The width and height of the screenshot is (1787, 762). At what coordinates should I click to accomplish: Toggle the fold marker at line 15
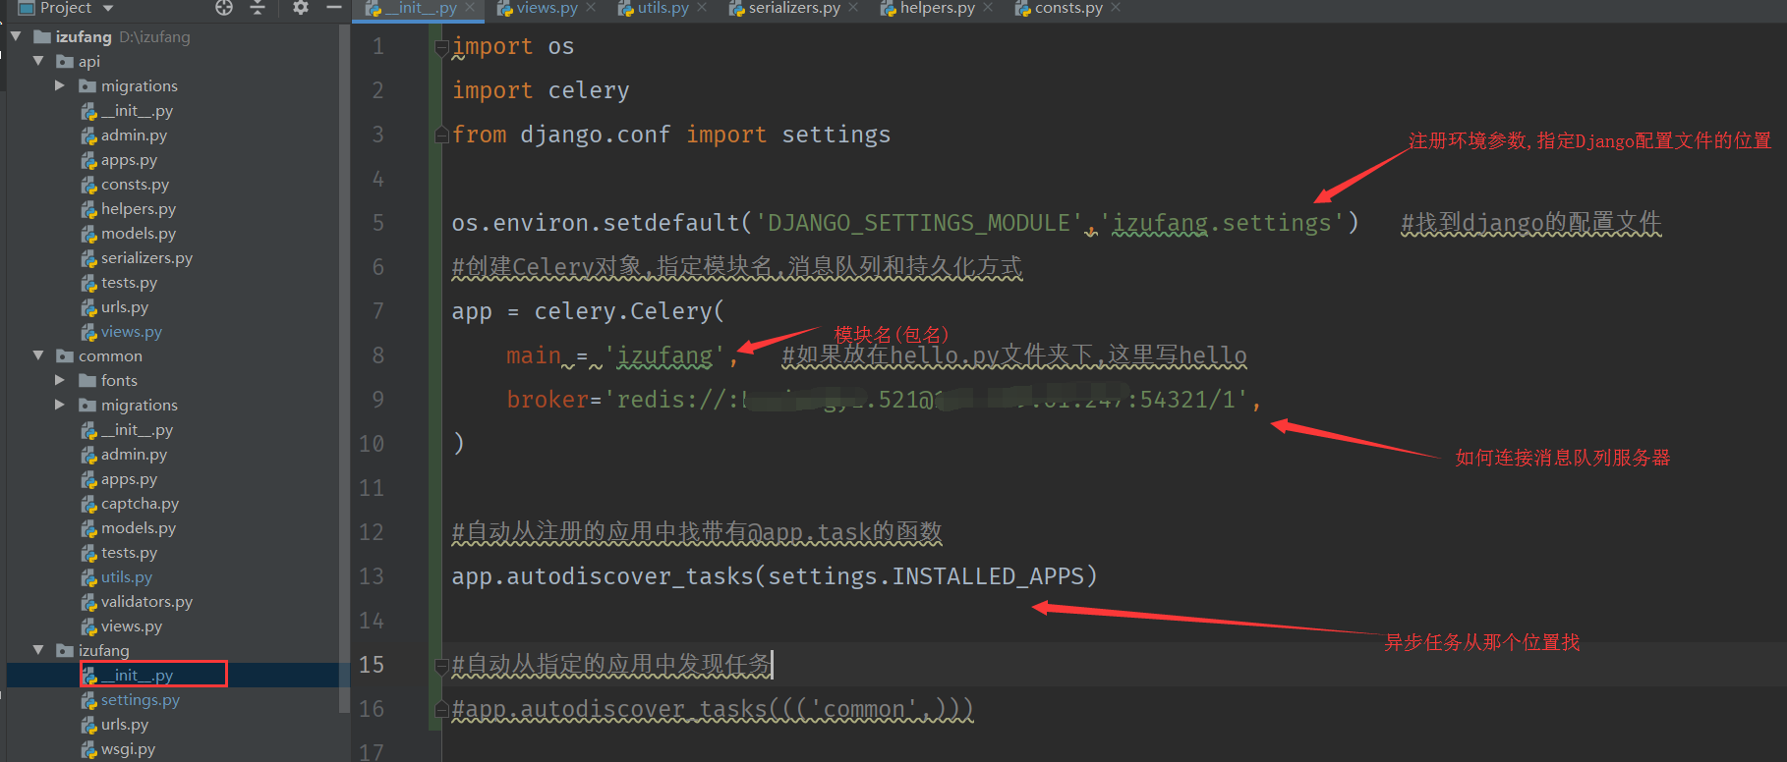pyautogui.click(x=442, y=665)
